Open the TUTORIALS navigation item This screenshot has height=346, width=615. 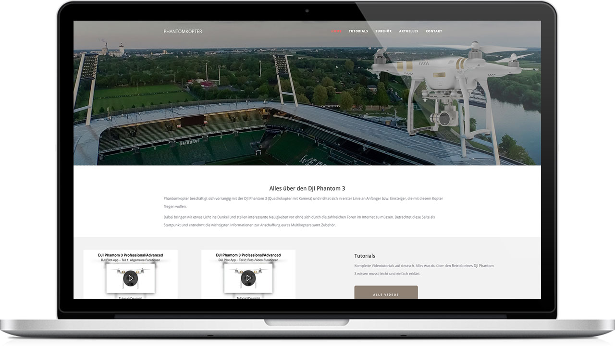pos(358,31)
